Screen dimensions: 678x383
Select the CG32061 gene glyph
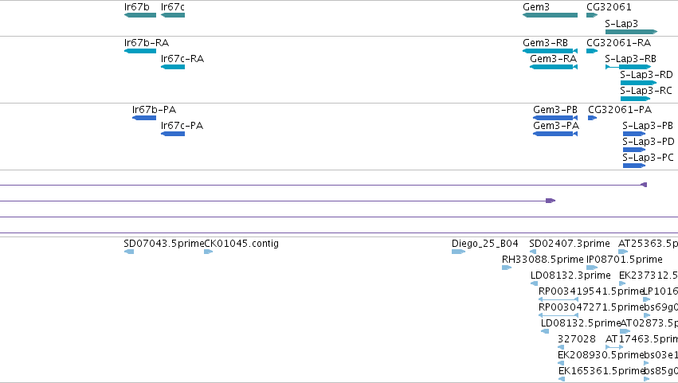tap(592, 15)
